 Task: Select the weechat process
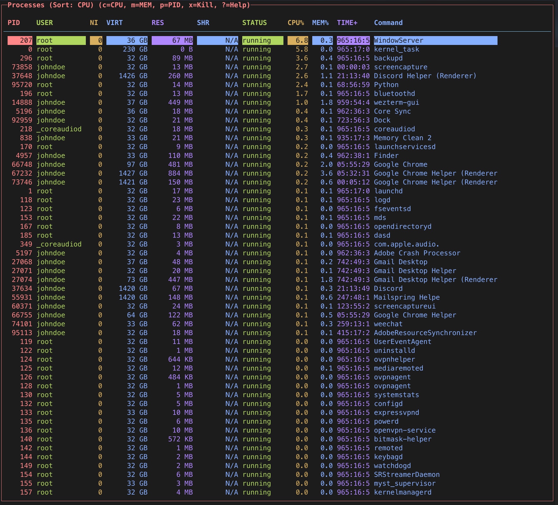pyautogui.click(x=252, y=324)
